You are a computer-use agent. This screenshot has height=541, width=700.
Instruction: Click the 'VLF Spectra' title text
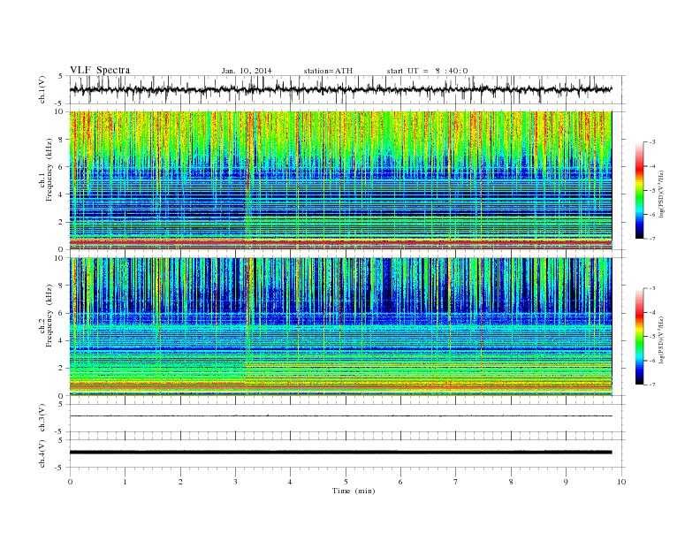click(x=100, y=70)
